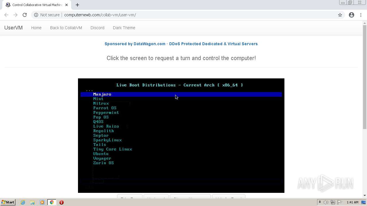The width and height of the screenshot is (367, 206).
Task: Select Tiny Core Linux entry
Action: click(113, 149)
